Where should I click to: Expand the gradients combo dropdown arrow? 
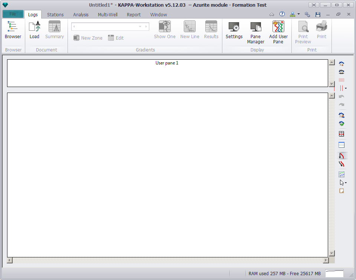tap(140, 27)
